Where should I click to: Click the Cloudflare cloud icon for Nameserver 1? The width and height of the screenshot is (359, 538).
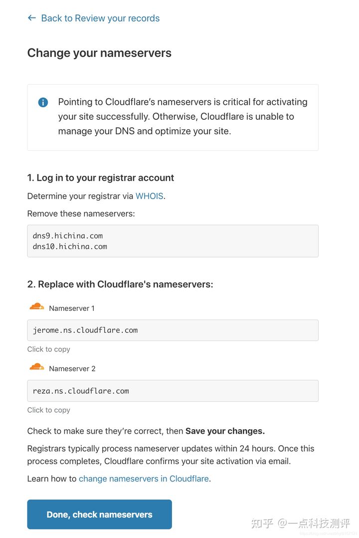37,306
